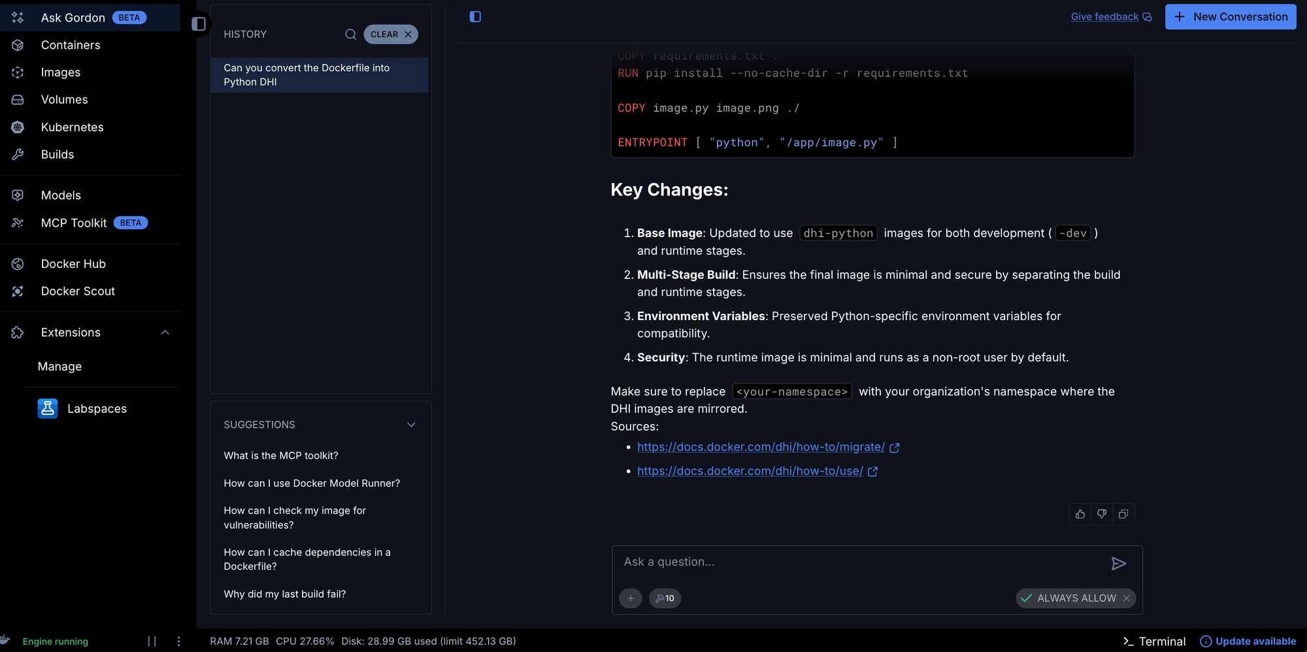Click the Engine running status text

pos(56,642)
